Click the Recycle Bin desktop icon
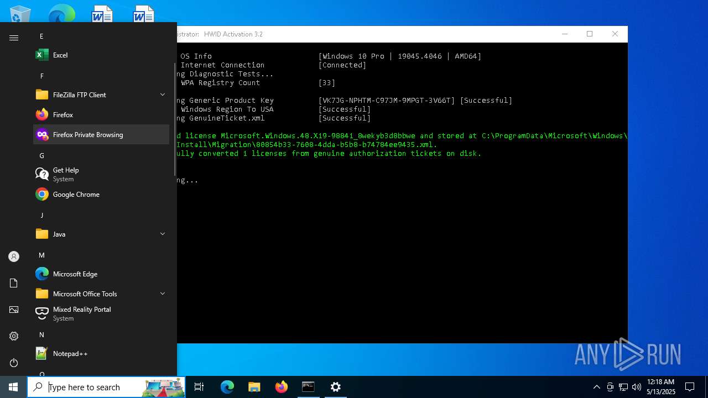Viewport: 708px width, 398px height. (20, 13)
